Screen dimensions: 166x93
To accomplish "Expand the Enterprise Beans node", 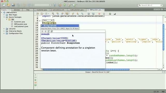I will pyautogui.click(x=4, y=31).
